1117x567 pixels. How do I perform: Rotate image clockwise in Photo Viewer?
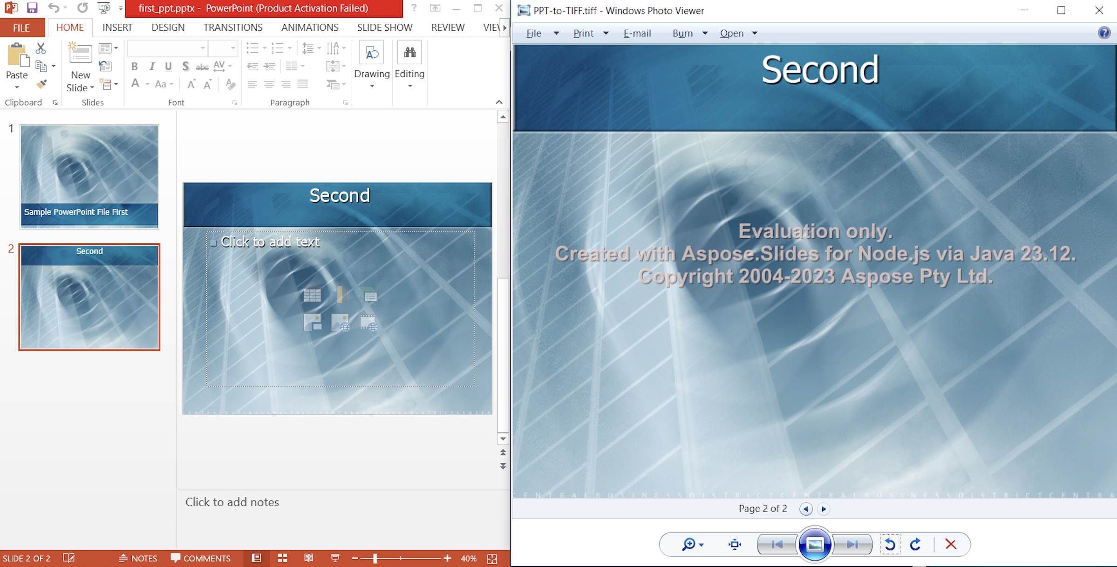[915, 544]
